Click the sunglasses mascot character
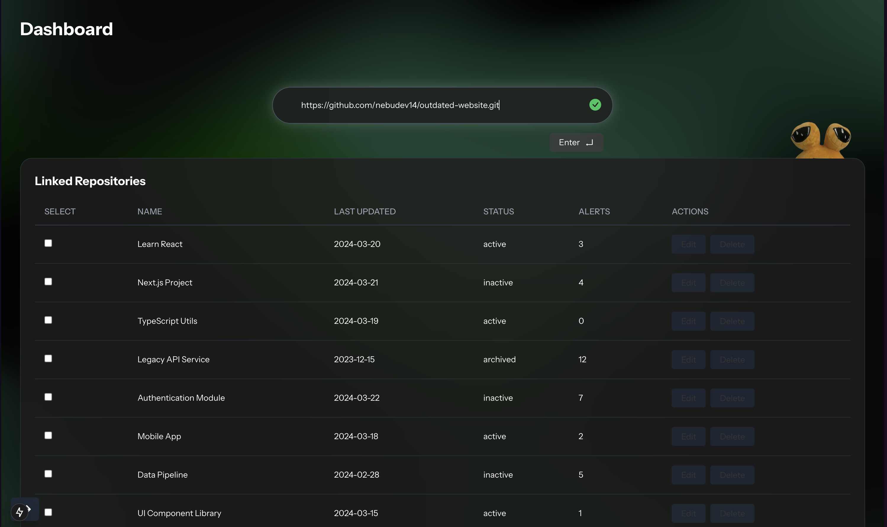This screenshot has width=887, height=527. click(x=820, y=140)
